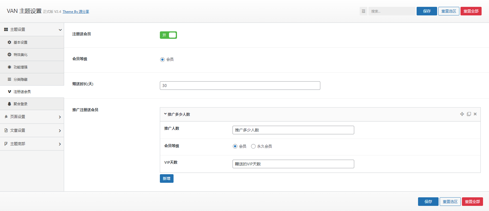Click the gear icon for 基本设置
The height and width of the screenshot is (211, 489).
click(x=9, y=42)
